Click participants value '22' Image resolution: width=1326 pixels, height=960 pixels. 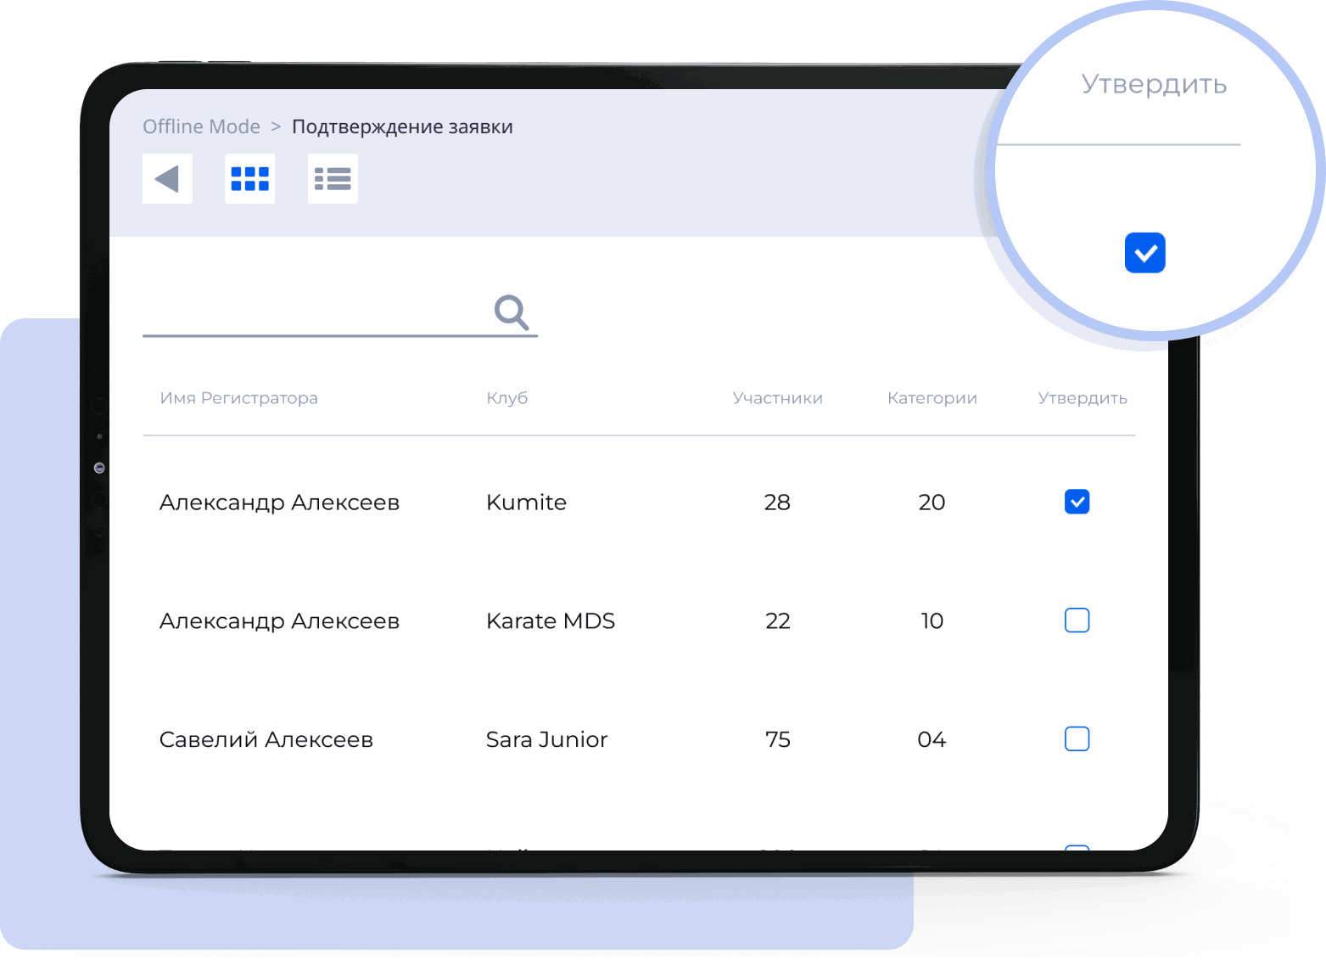point(777,621)
